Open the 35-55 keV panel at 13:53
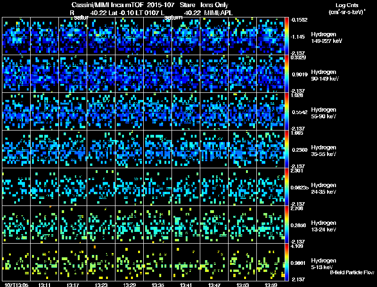 click(x=243, y=149)
